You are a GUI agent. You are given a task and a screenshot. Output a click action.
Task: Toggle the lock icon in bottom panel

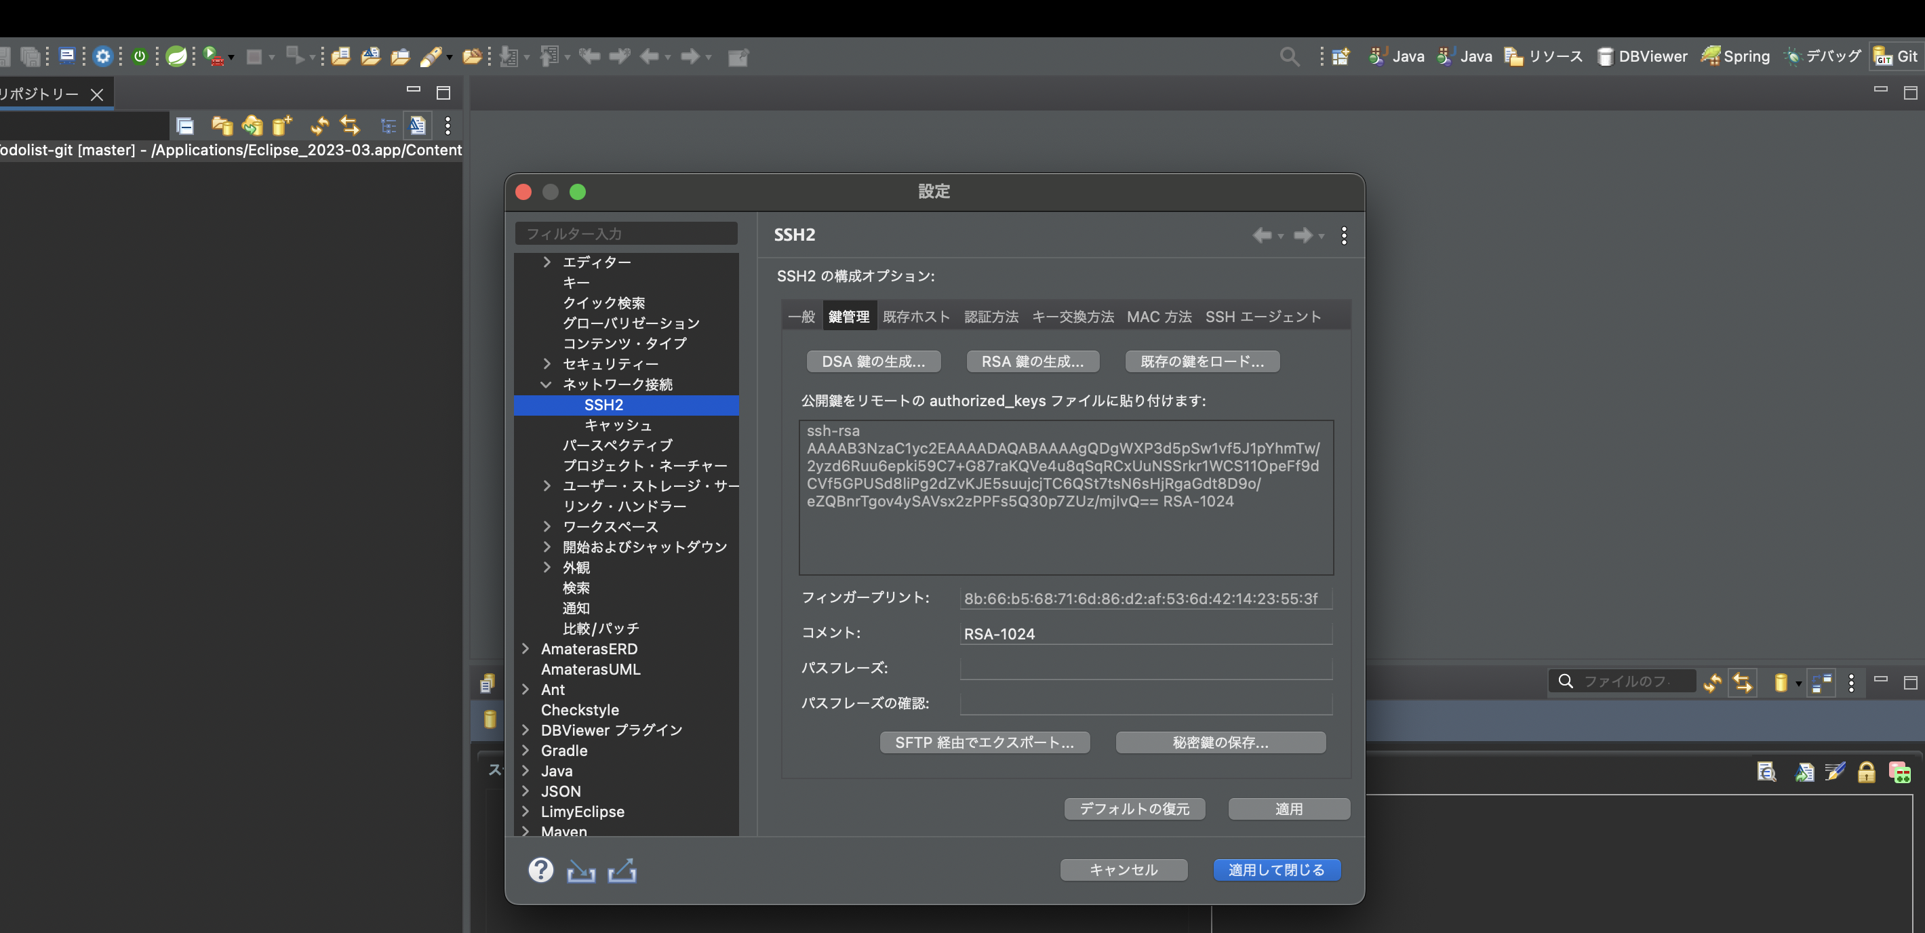pyautogui.click(x=1867, y=772)
